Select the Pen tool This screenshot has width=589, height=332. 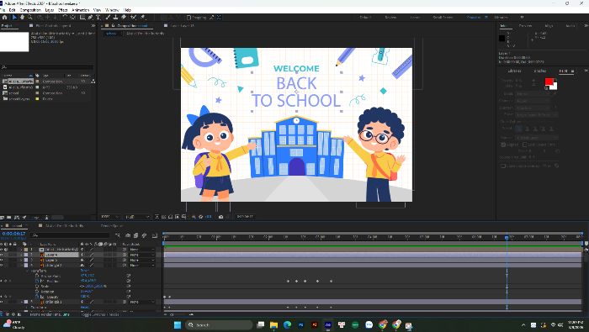click(90, 18)
